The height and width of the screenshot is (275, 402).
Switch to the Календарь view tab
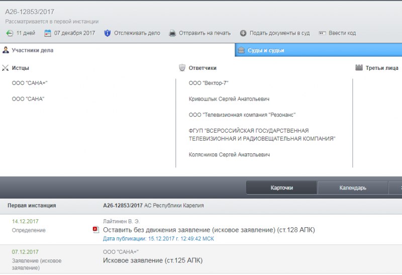[353, 188]
